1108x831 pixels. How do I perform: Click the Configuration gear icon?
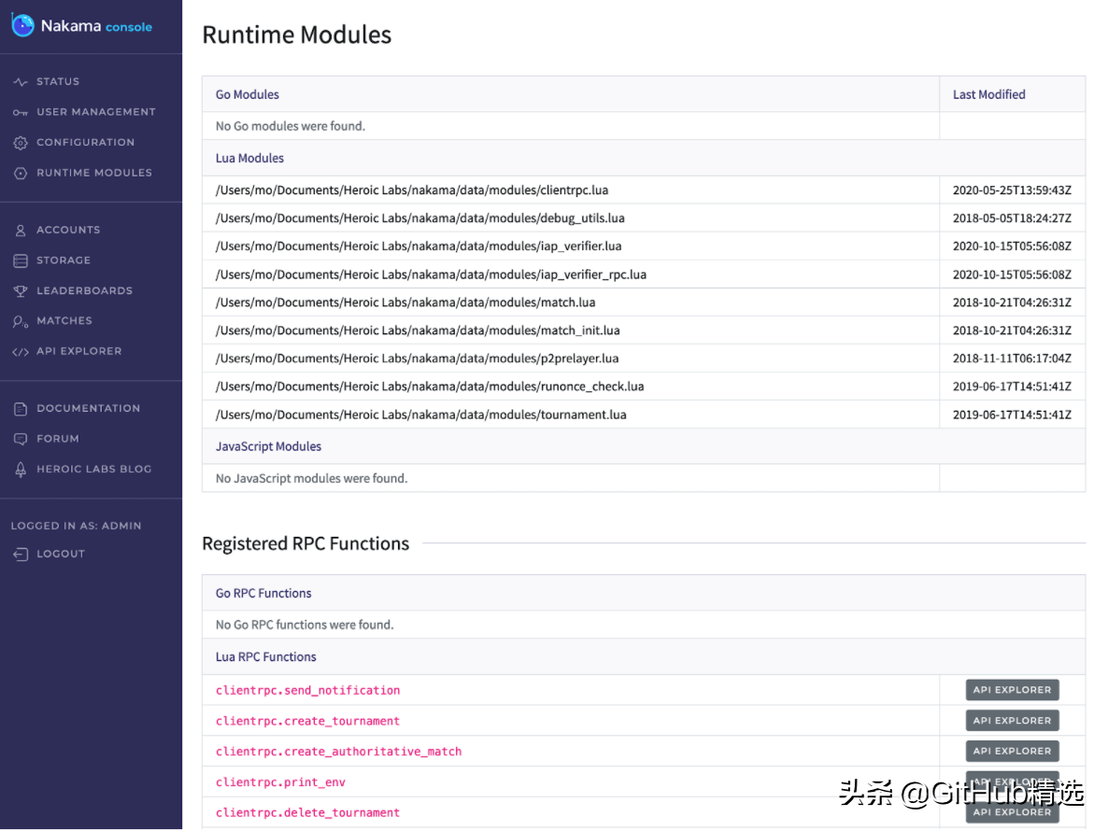click(x=21, y=143)
